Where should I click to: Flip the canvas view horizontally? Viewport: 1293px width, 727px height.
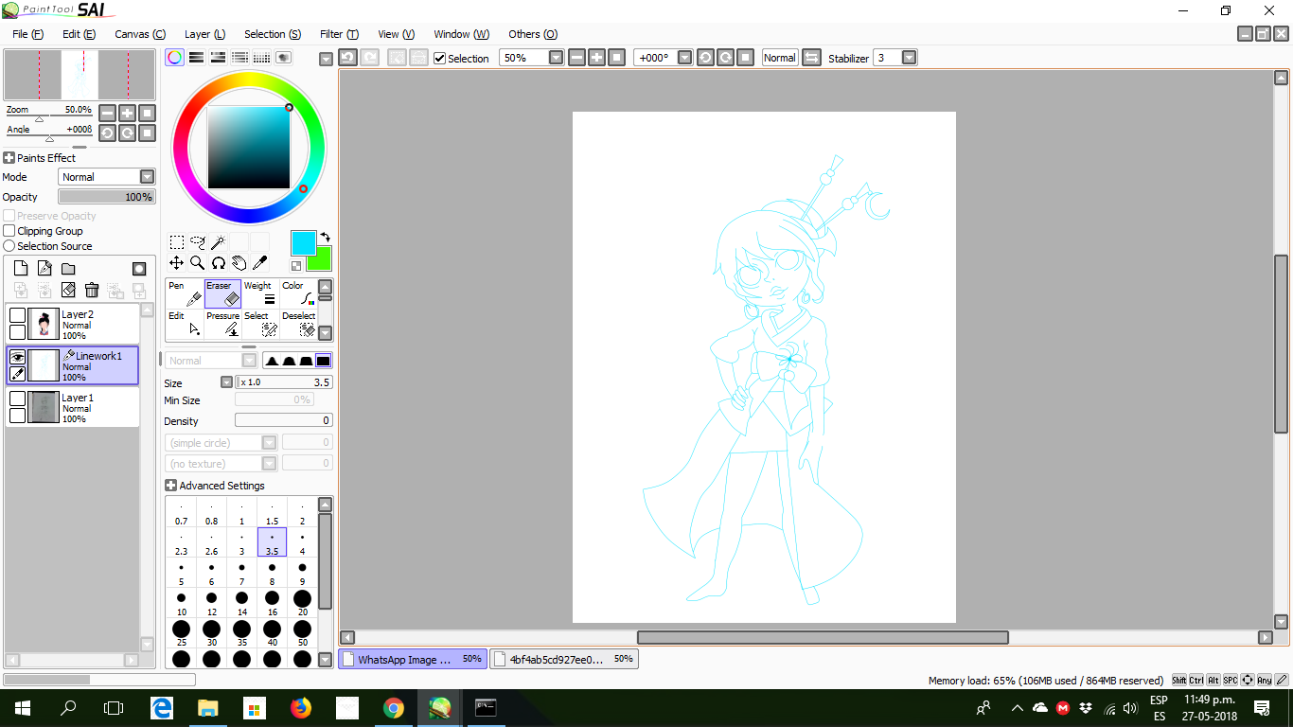point(811,58)
